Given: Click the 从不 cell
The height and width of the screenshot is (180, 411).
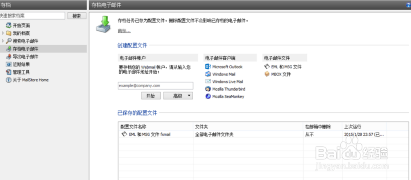Looking at the screenshot, I should pyautogui.click(x=309, y=134).
